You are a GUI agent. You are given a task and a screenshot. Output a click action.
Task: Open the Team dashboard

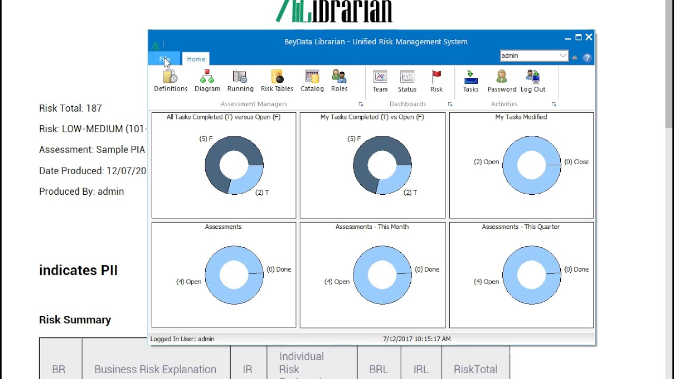[x=380, y=81]
